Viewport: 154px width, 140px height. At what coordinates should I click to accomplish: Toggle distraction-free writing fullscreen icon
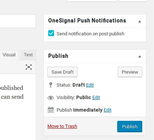(x=29, y=67)
